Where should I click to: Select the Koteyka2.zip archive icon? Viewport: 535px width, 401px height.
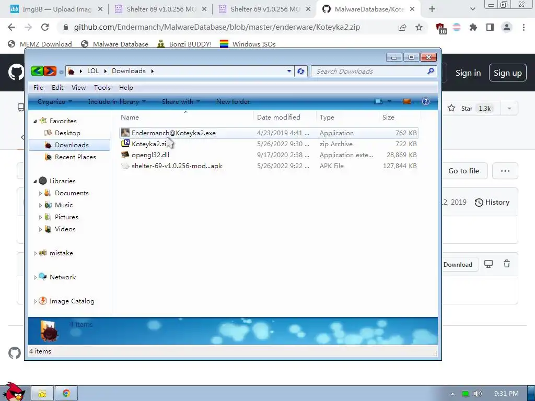125,144
